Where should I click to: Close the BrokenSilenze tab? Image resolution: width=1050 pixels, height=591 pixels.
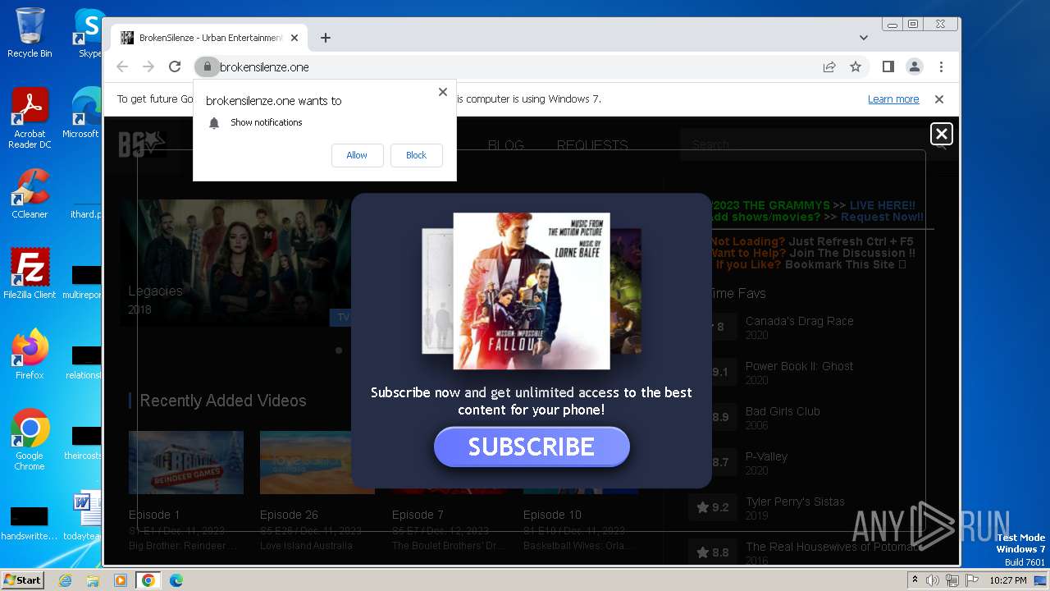[294, 38]
